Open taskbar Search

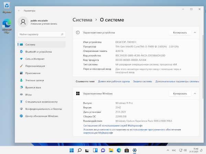pyautogui.click(x=80, y=150)
